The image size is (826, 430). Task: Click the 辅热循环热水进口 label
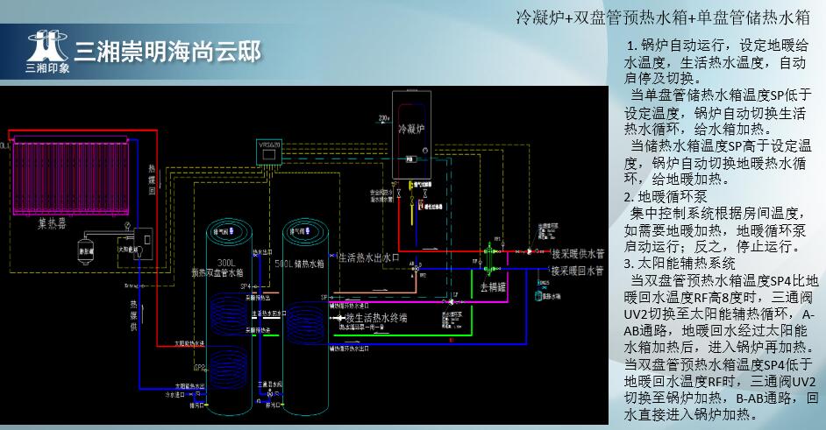[349, 306]
